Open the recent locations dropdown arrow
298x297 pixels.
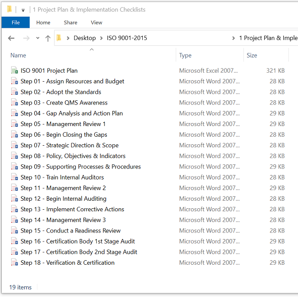click(38, 38)
